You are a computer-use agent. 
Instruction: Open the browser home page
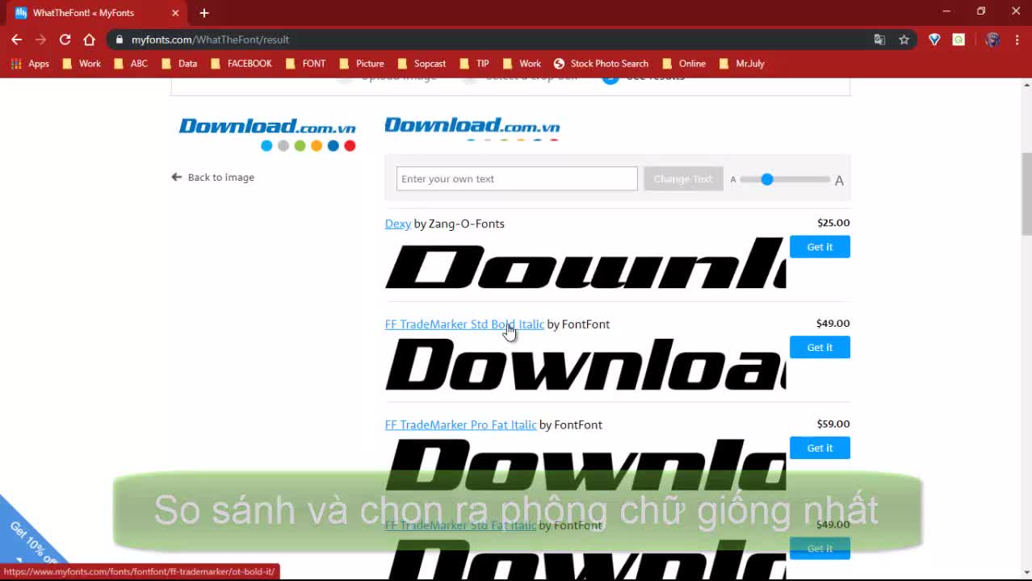pyautogui.click(x=89, y=40)
